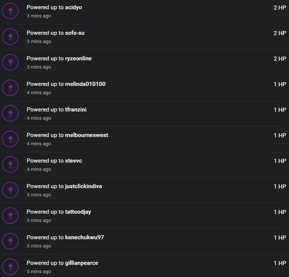Click the 2 HP amount for sofs-su
The height and width of the screenshot is (277, 289).
[280, 33]
